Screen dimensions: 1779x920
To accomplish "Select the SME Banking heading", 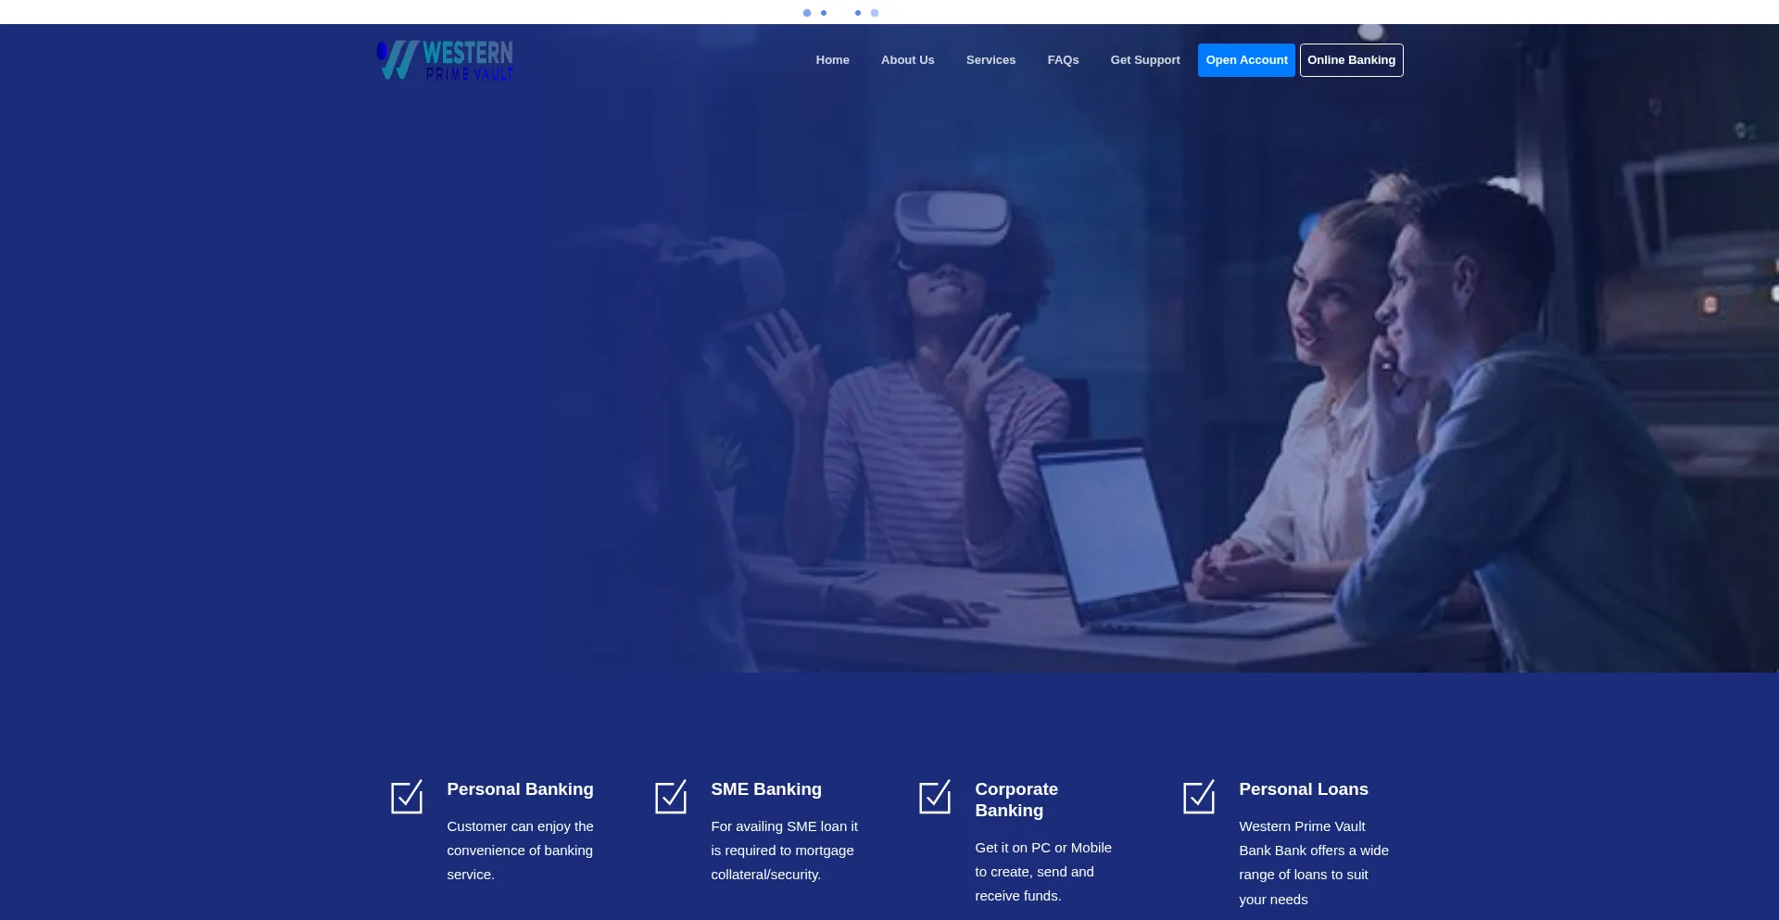I will 766,789.
